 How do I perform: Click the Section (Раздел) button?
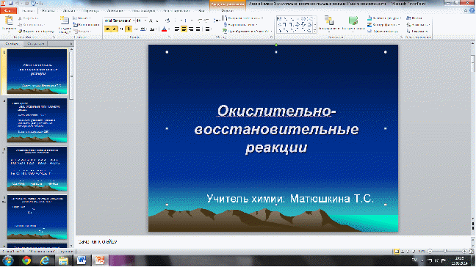tap(82, 32)
